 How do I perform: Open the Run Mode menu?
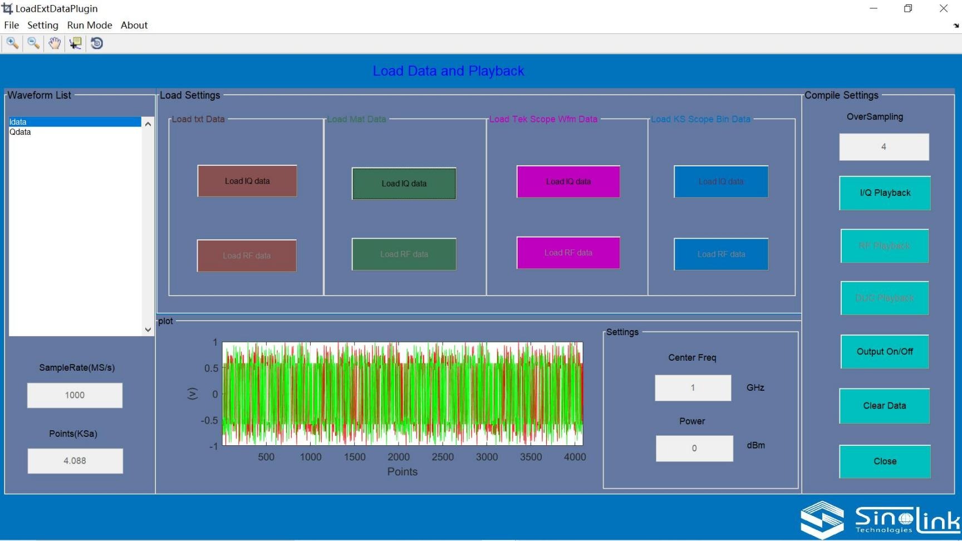click(90, 25)
